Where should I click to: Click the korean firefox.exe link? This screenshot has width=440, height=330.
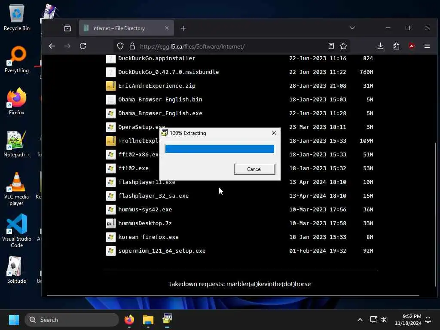(x=148, y=237)
